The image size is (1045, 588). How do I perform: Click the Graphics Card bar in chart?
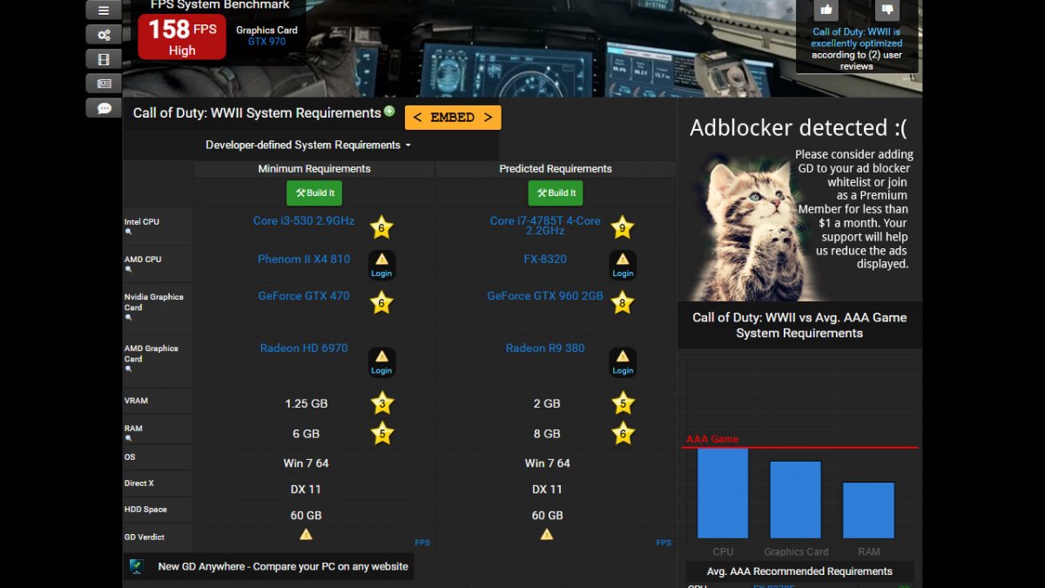pos(796,499)
